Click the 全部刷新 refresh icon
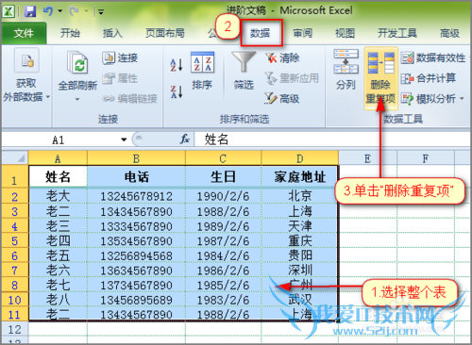 pos(77,63)
